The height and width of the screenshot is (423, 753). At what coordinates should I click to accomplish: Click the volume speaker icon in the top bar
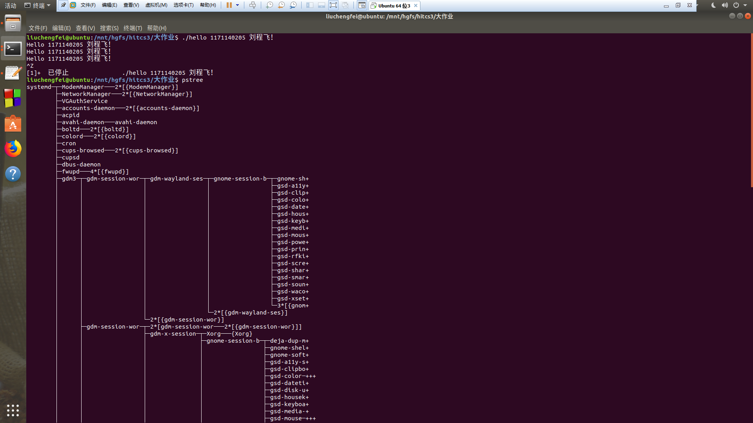coord(725,5)
